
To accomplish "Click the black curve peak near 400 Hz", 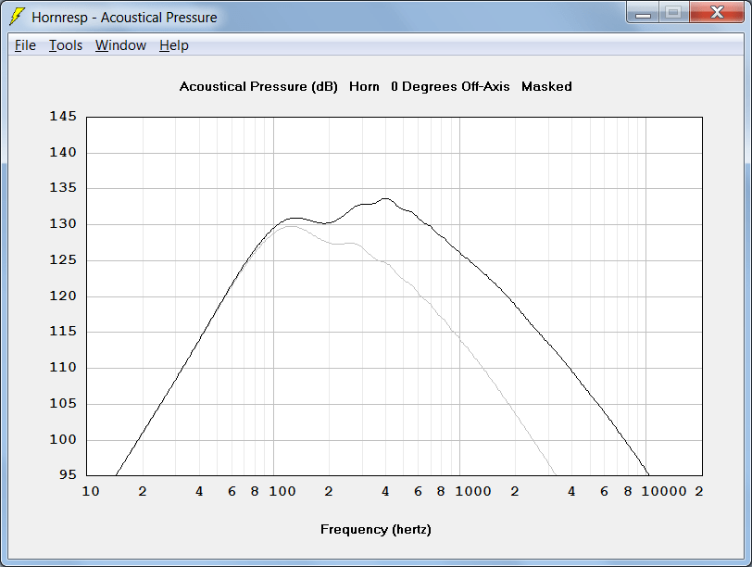I will [x=385, y=198].
